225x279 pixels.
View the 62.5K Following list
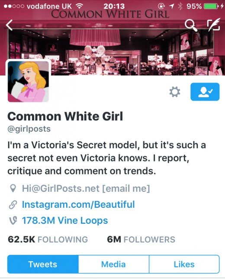pyautogui.click(x=48, y=239)
